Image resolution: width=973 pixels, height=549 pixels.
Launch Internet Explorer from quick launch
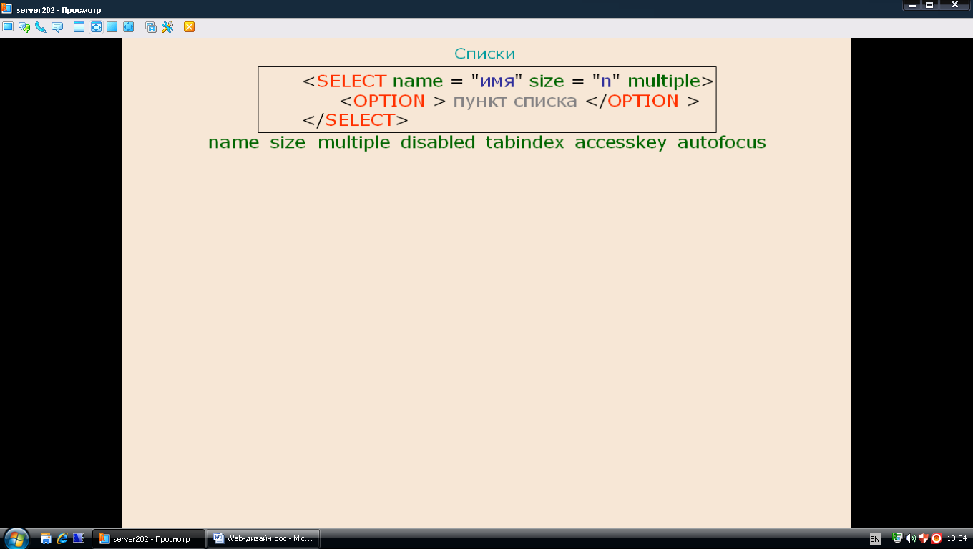coord(62,538)
